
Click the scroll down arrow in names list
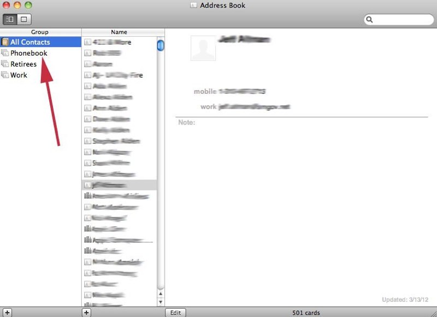point(161,301)
